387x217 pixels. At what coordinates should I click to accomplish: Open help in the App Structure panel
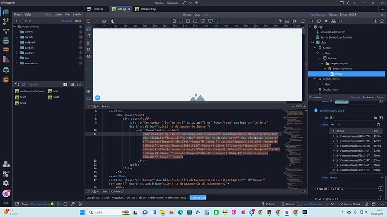coord(375,21)
